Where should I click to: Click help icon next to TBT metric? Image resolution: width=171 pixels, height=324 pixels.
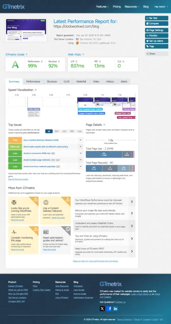100,62
